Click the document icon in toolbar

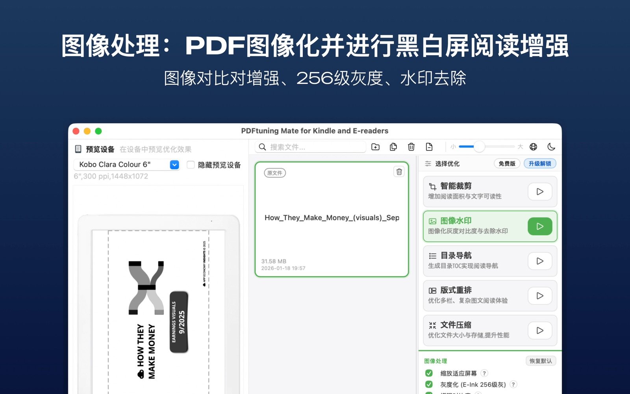(429, 147)
